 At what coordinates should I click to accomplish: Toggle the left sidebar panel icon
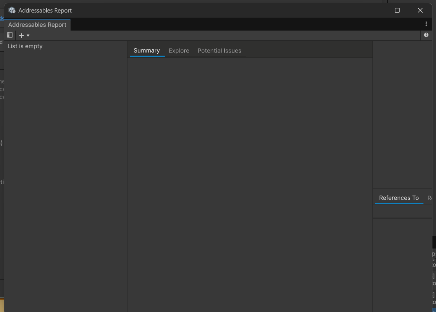tap(10, 35)
